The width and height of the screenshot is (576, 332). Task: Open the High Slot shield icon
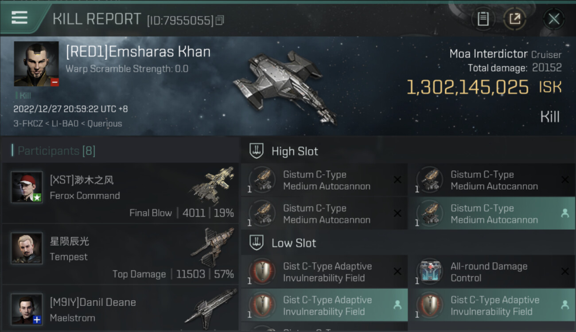pos(257,151)
